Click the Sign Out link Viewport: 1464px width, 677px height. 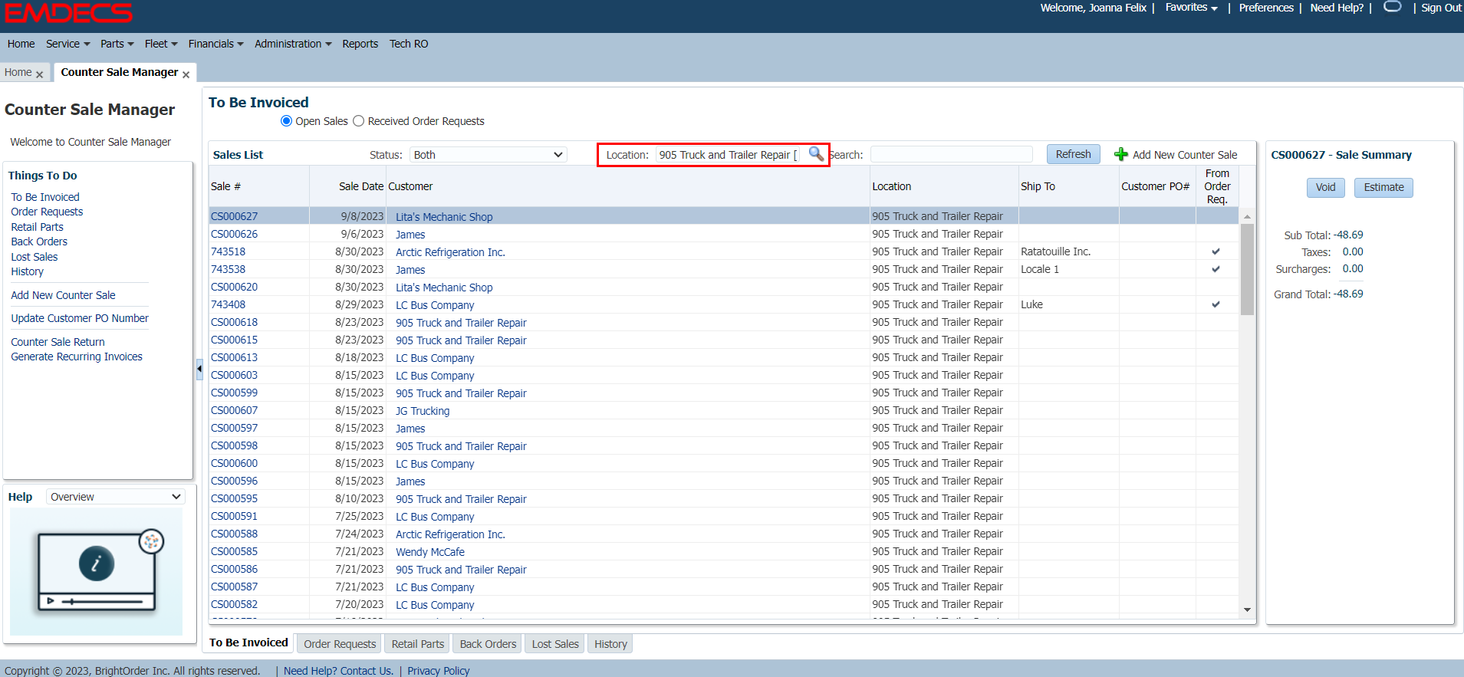coord(1441,8)
